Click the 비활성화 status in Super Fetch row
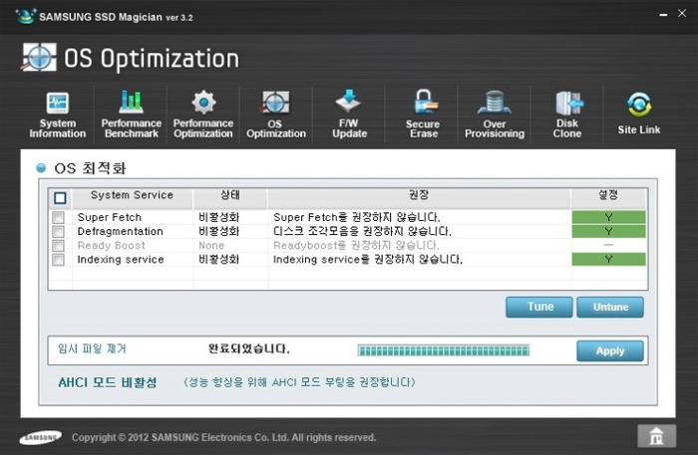This screenshot has height=455, width=698. click(218, 217)
